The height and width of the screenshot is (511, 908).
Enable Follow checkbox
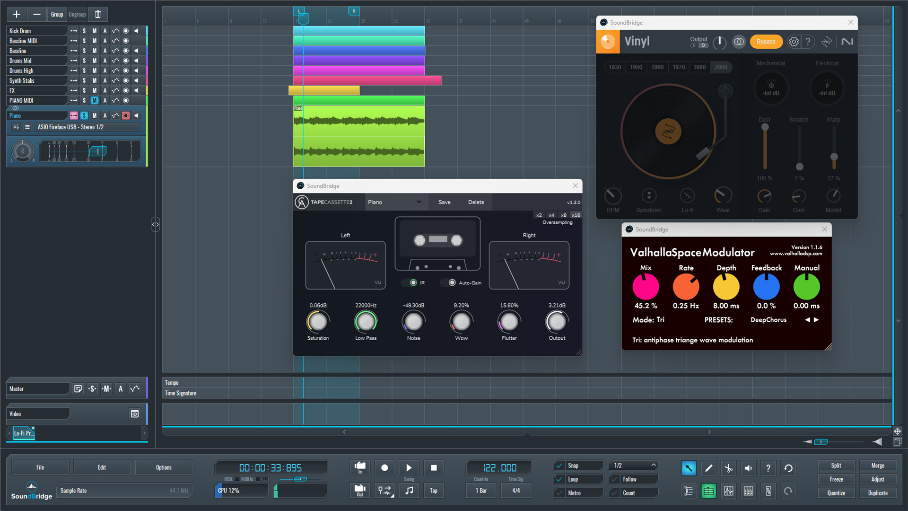tap(614, 479)
